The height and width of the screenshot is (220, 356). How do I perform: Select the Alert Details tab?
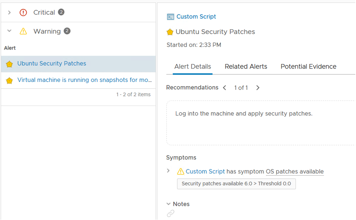coord(192,67)
